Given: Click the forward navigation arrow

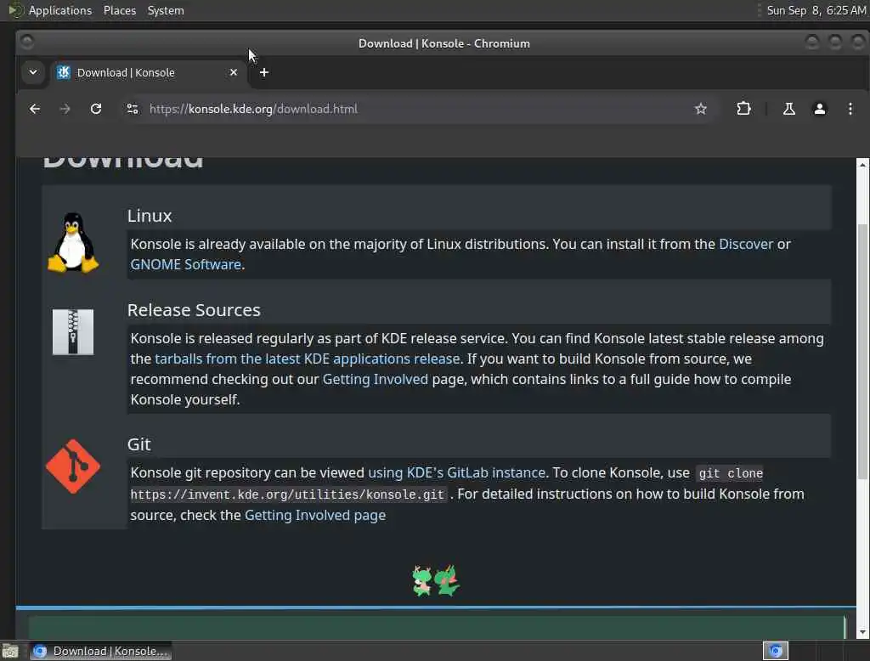Looking at the screenshot, I should click(65, 109).
